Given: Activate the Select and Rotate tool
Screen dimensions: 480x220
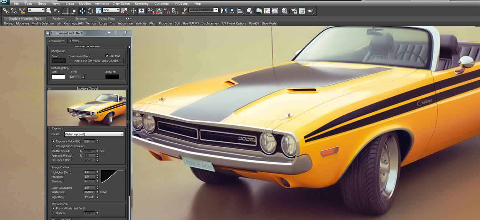Looking at the screenshot, I should tap(90, 11).
